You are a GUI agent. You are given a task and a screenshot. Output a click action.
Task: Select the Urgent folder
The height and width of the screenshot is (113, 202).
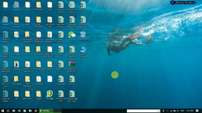pyautogui.click(x=39, y=95)
